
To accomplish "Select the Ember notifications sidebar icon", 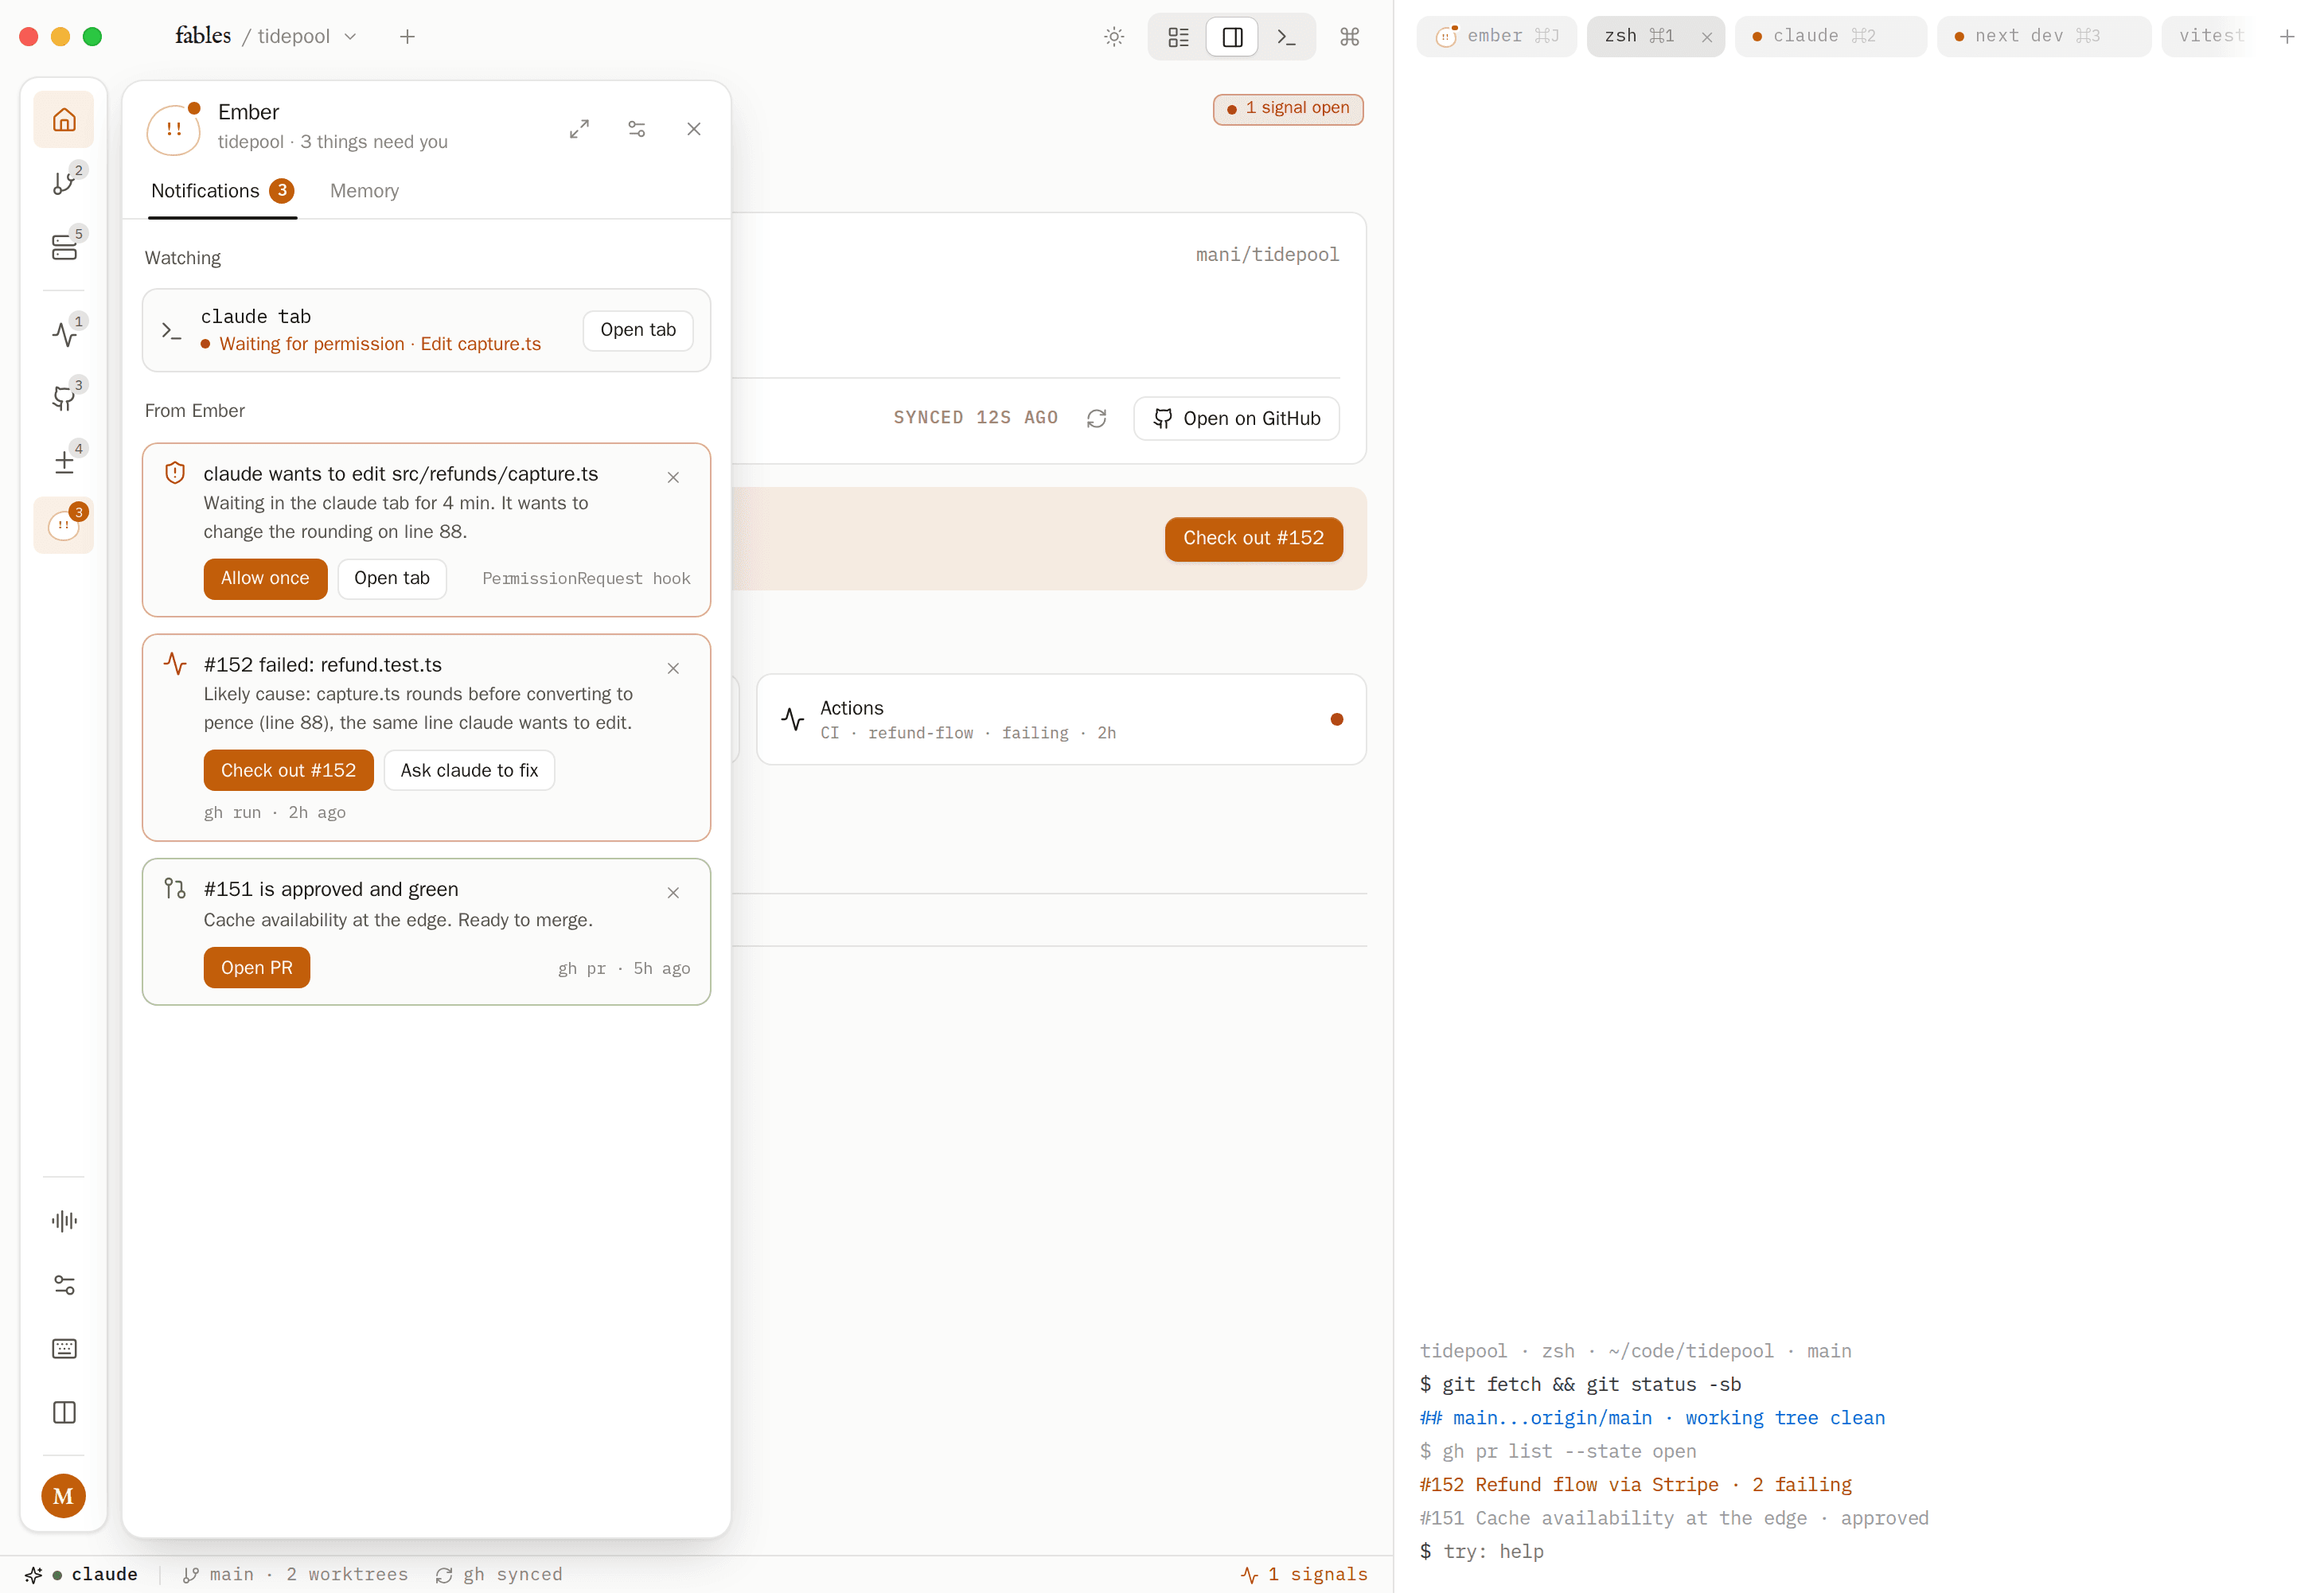I will tap(64, 525).
